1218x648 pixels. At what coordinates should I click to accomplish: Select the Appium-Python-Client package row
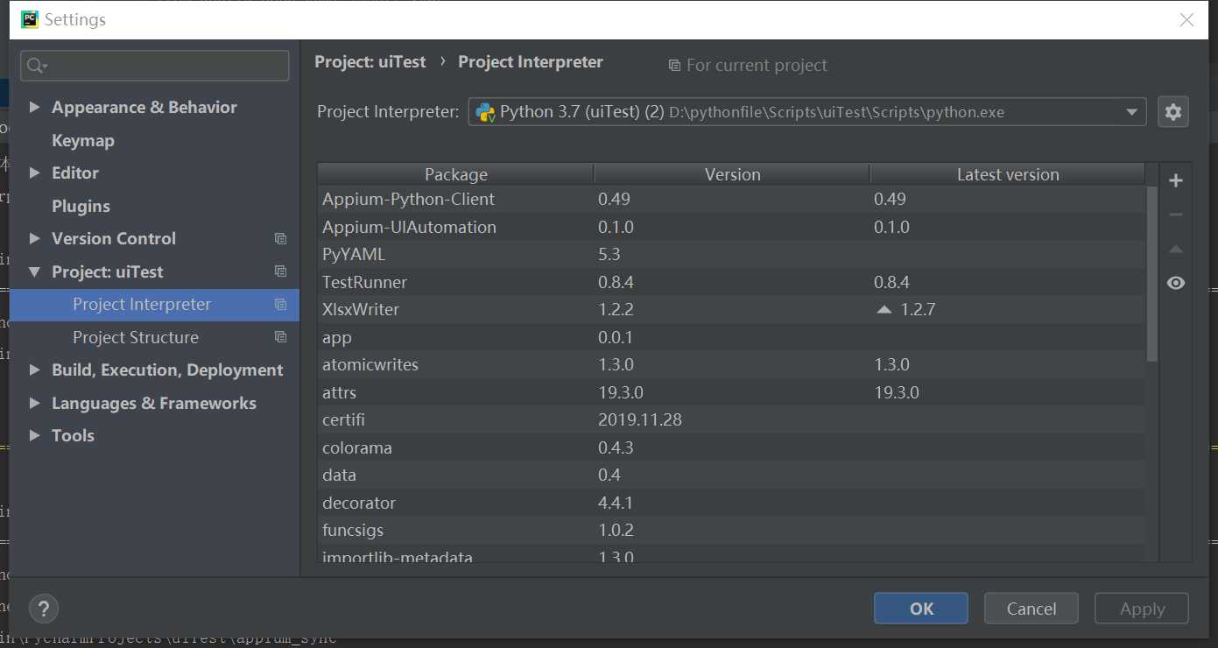[732, 199]
